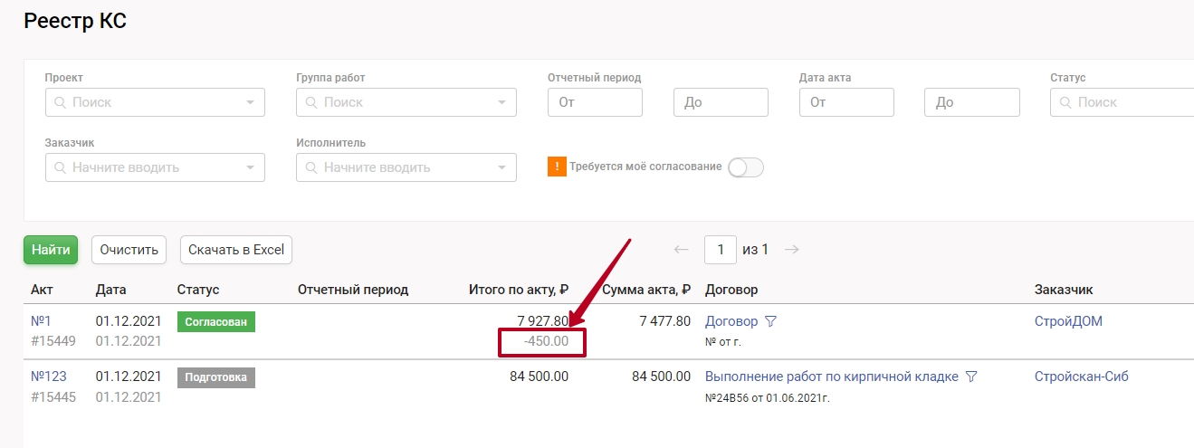Download registry with Скачать в Excel

(x=235, y=250)
